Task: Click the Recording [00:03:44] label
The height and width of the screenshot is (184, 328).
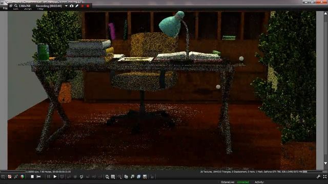Action: (x=49, y=6)
